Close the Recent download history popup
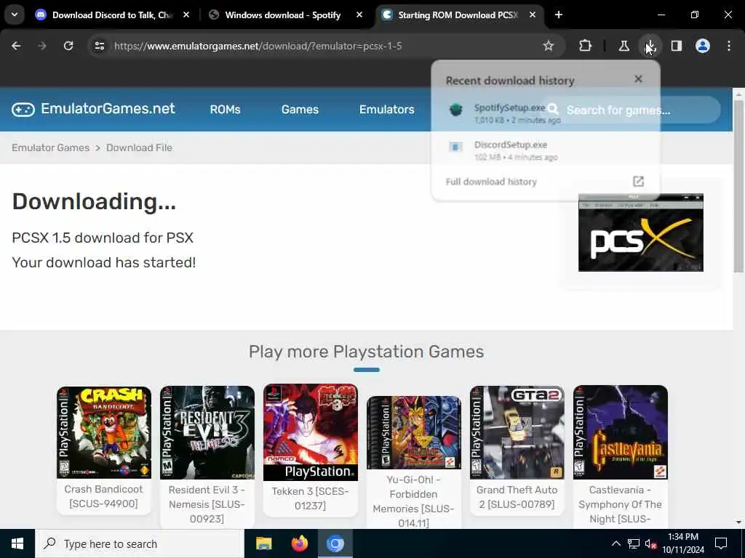This screenshot has height=558, width=745. point(639,79)
